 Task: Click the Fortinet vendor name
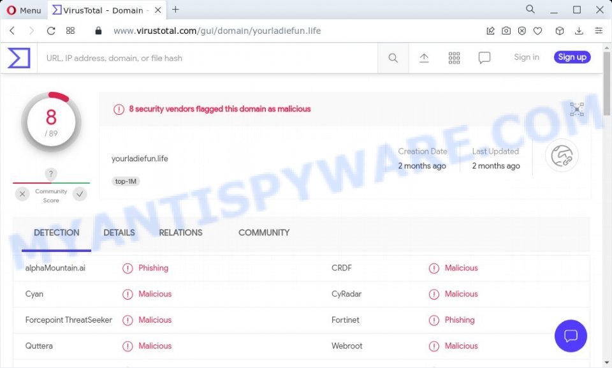(346, 320)
